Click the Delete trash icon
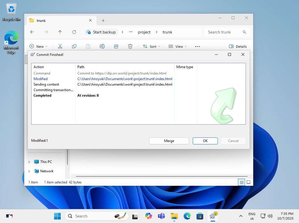The height and width of the screenshot is (223, 299). pyautogui.click(x=130, y=46)
